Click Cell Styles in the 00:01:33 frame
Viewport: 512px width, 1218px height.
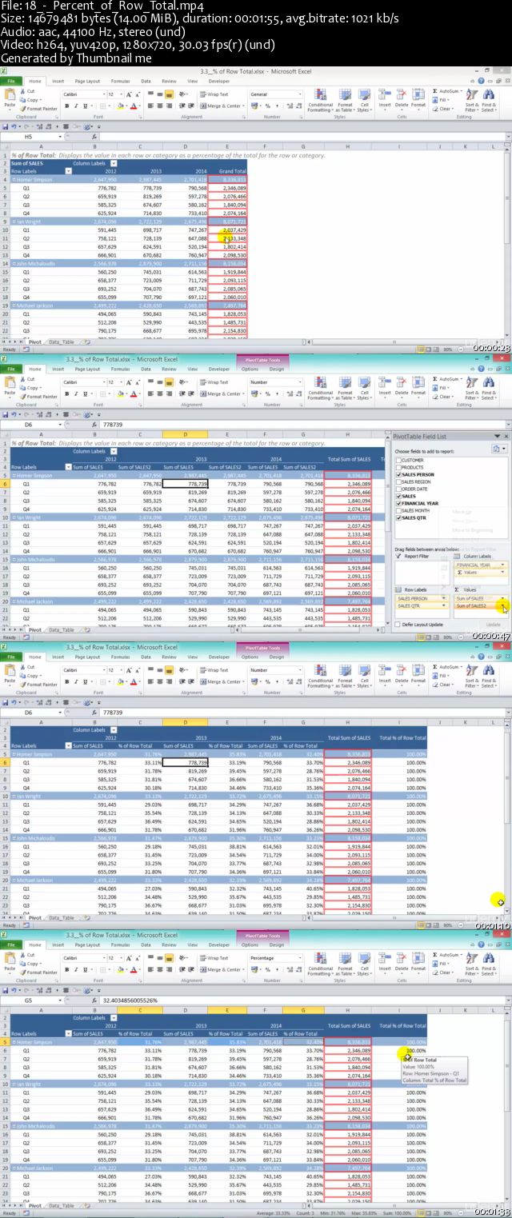[364, 964]
